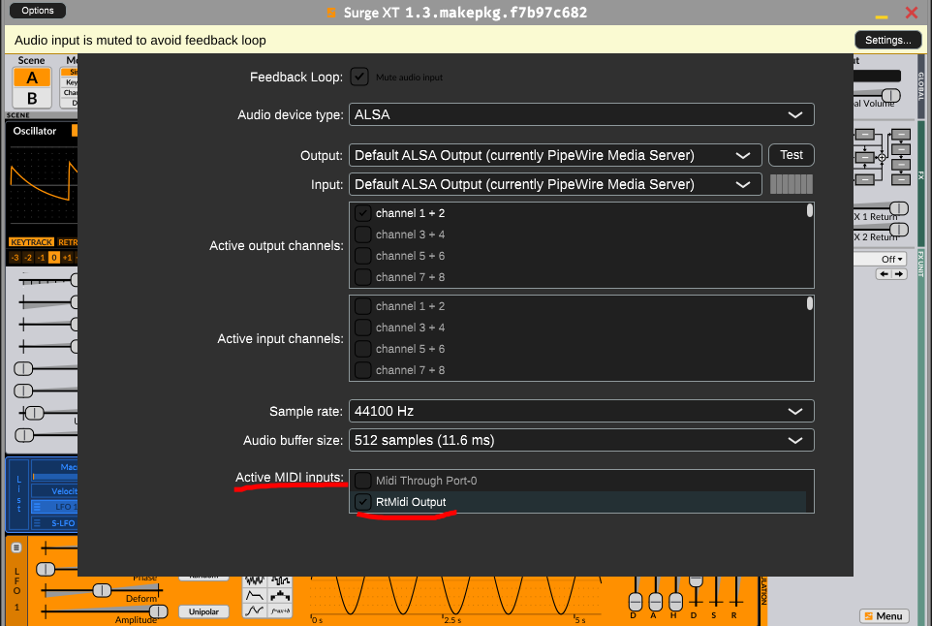Click the Settings... button
This screenshot has width=932, height=626.
pos(888,40)
